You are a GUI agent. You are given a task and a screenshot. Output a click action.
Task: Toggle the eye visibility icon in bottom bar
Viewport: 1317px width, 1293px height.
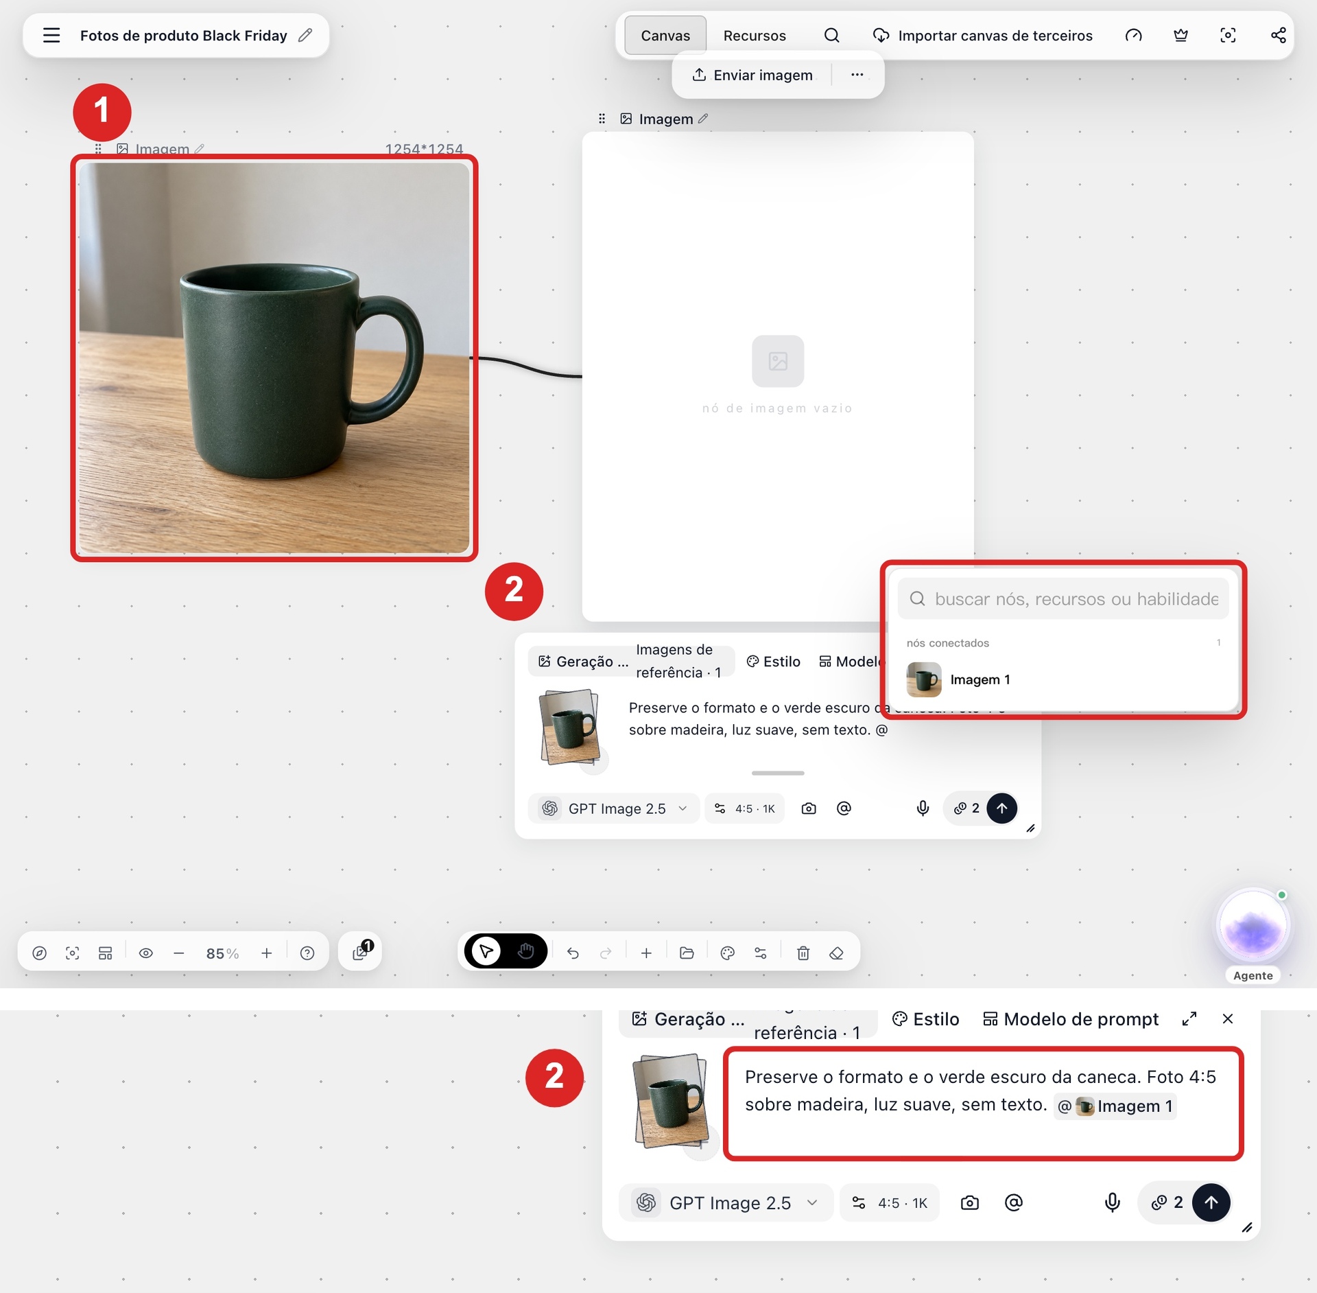pyautogui.click(x=146, y=953)
